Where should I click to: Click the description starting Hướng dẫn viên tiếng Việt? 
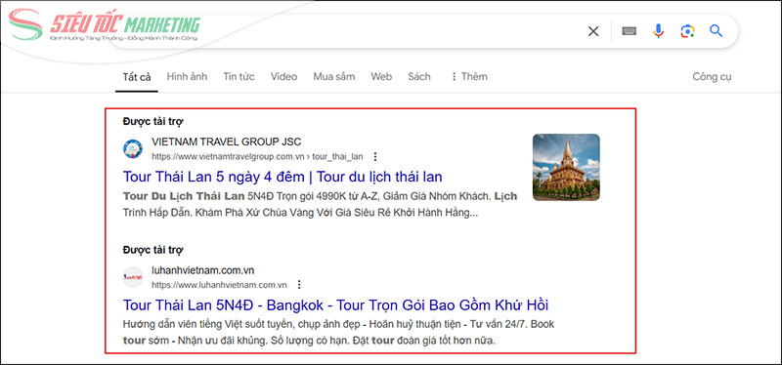click(x=338, y=333)
